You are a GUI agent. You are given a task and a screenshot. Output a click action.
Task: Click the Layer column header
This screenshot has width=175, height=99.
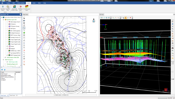coord(8,72)
